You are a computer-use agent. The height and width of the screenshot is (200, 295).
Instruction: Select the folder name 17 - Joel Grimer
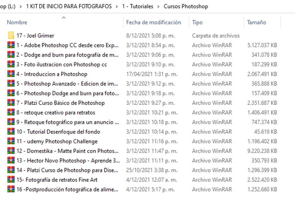click(x=35, y=36)
